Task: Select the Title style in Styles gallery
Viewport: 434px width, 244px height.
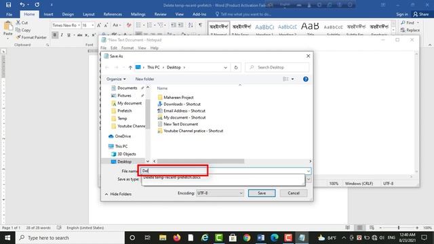Action: [x=310, y=28]
